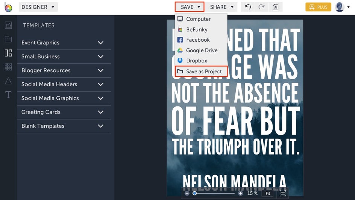The image size is (355, 200).
Task: Click the Undo arrow icon
Action: [x=248, y=7]
